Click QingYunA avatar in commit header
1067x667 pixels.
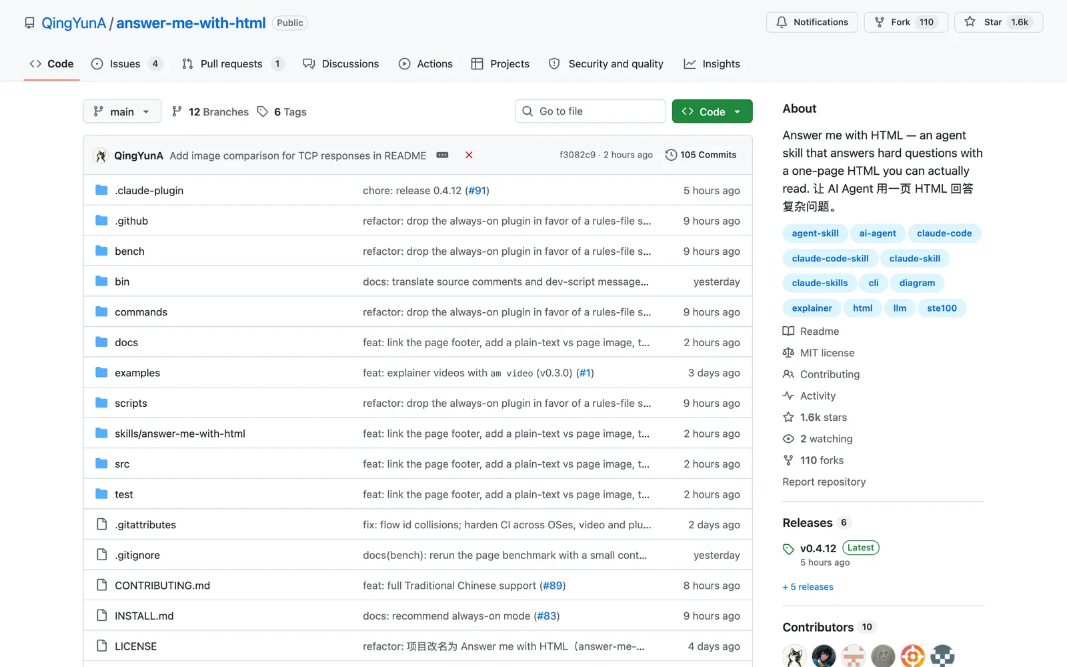point(101,155)
